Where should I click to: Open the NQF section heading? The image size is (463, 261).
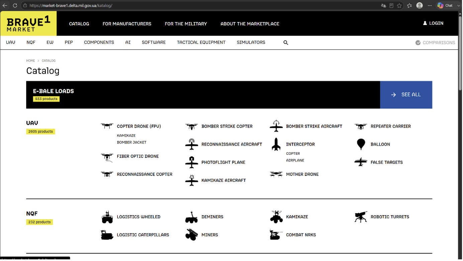coord(32,214)
